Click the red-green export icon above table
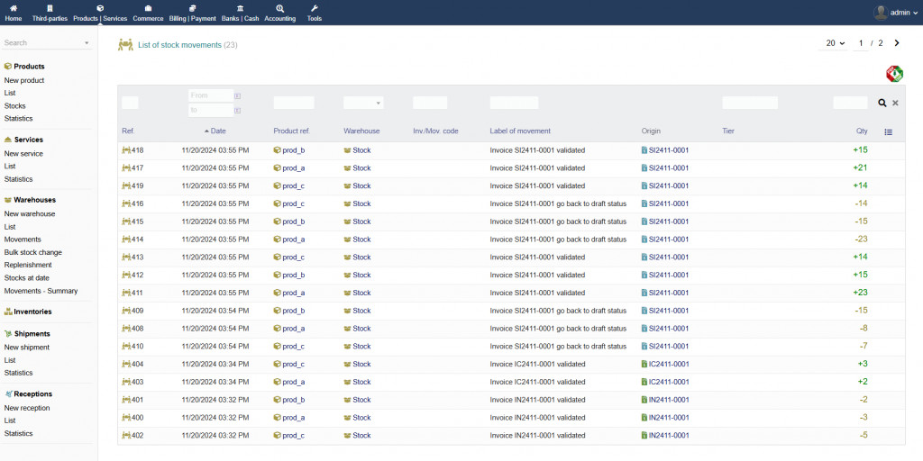 894,74
